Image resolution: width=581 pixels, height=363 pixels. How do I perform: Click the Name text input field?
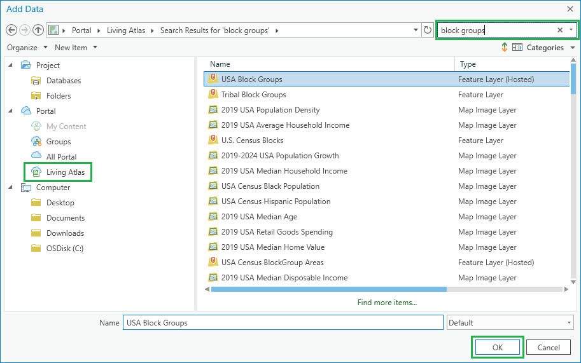[x=283, y=323]
